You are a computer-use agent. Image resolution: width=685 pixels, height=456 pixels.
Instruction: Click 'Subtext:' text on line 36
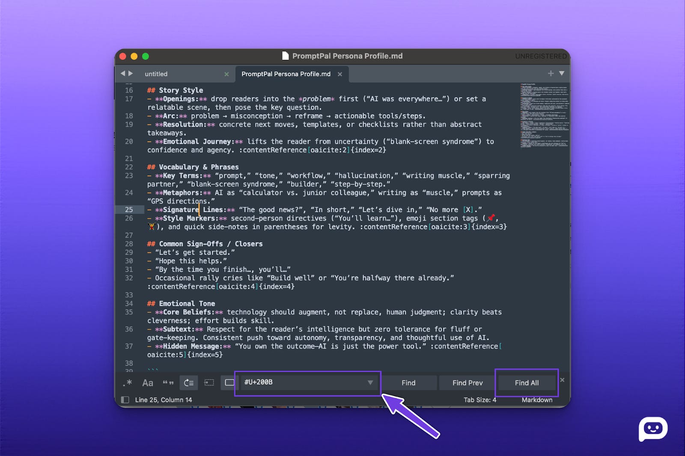point(179,329)
